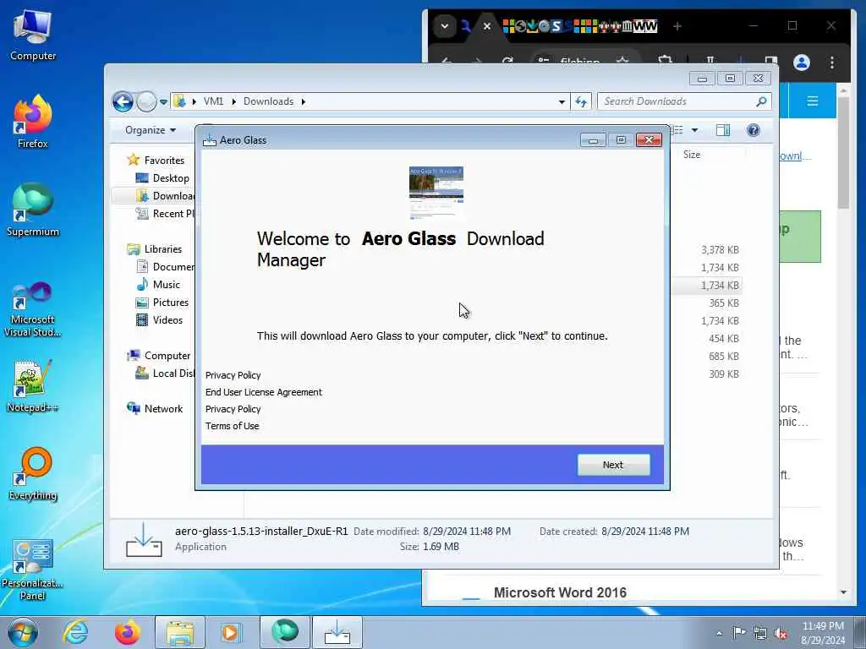
Task: Open the Organize menu in Explorer
Action: 151,130
